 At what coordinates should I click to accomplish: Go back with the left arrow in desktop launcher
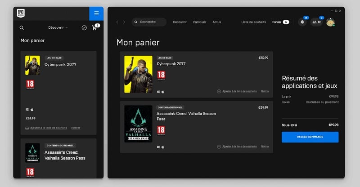tap(117, 22)
